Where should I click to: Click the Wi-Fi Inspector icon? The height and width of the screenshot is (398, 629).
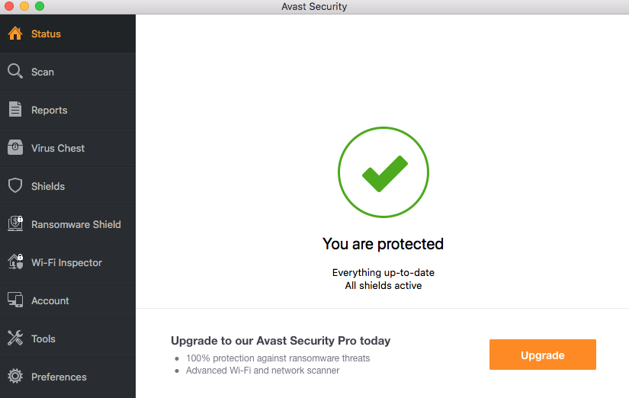pyautogui.click(x=15, y=262)
